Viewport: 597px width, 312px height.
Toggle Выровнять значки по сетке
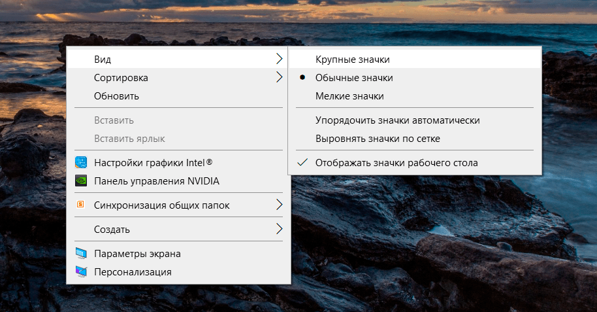coord(378,139)
